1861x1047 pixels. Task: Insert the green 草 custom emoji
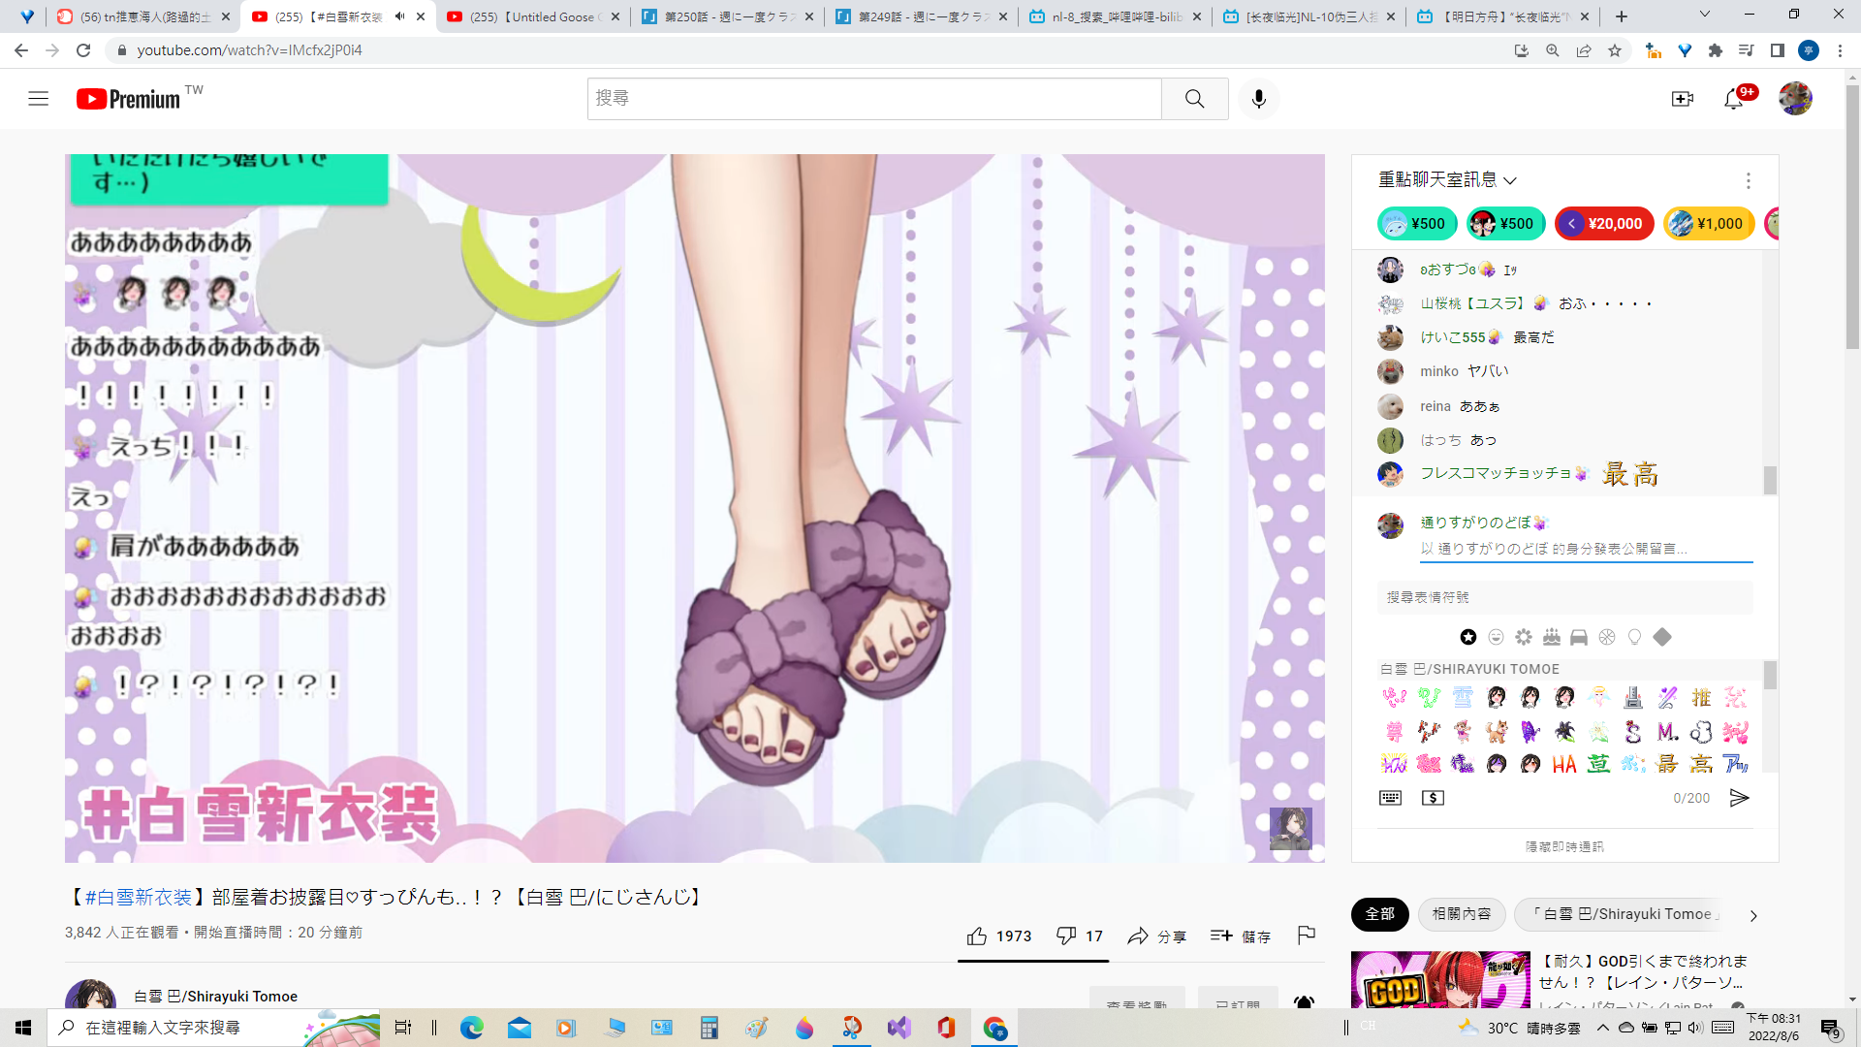tap(1598, 764)
